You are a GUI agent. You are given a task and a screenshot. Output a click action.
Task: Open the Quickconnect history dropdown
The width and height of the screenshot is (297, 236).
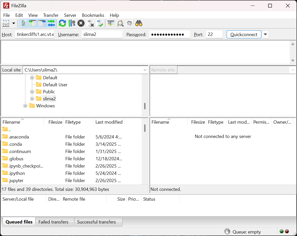point(265,34)
